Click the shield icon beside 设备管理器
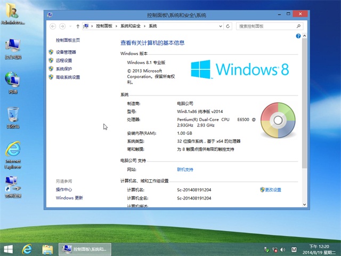Image resolution: width=341 pixels, height=256 pixels. pos(51,52)
